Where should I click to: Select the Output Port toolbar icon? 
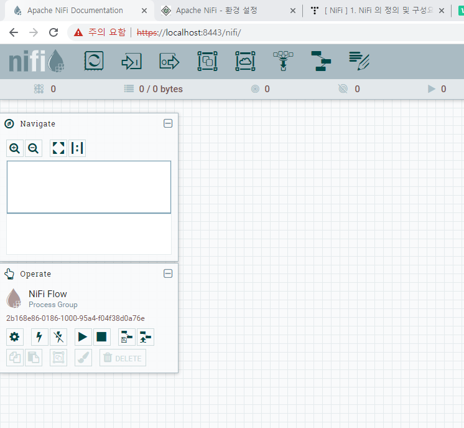point(169,62)
